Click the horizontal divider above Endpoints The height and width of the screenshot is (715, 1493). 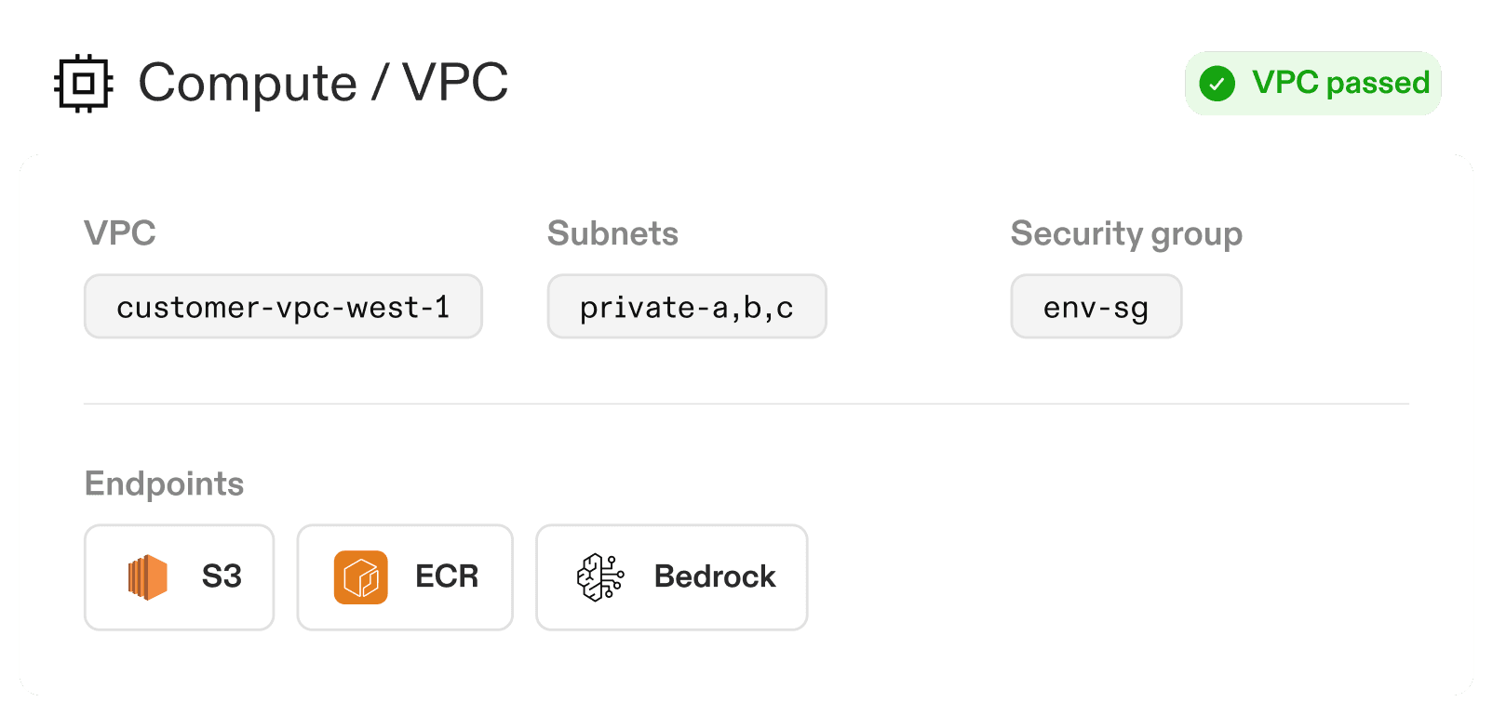tap(746, 404)
